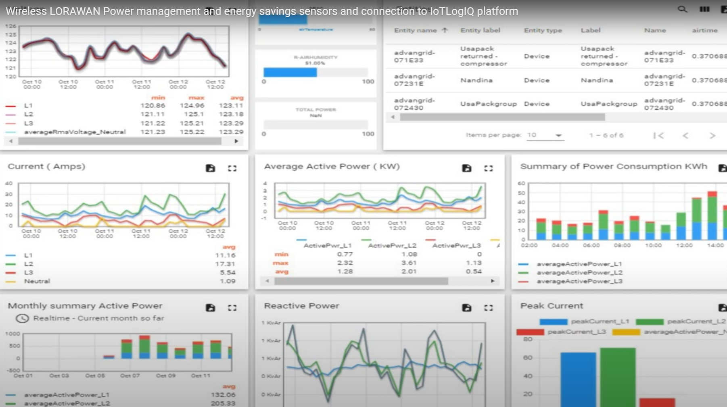The width and height of the screenshot is (727, 407).
Task: Click the TOTAL POWER gauge bar
Action: (315, 125)
